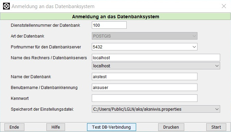Viewport: 231px width, 132px height.
Task: Open the disabled Art der Datenbank POSTGIS dropdown
Action: coord(144,36)
